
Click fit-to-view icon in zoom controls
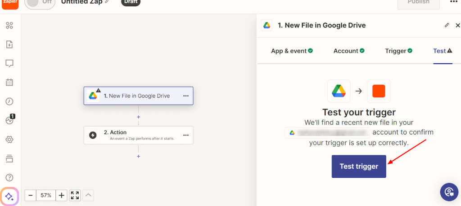(75, 195)
